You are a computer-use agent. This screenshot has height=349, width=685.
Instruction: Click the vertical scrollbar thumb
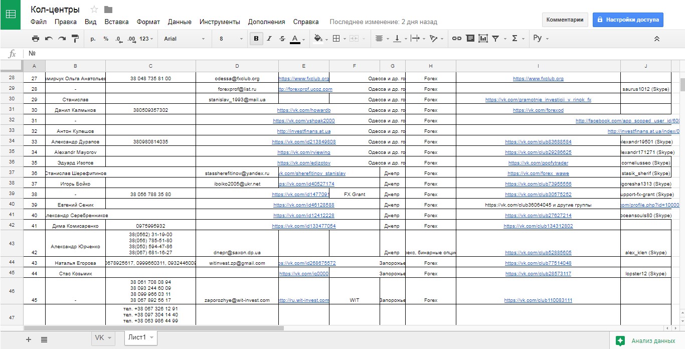click(682, 85)
